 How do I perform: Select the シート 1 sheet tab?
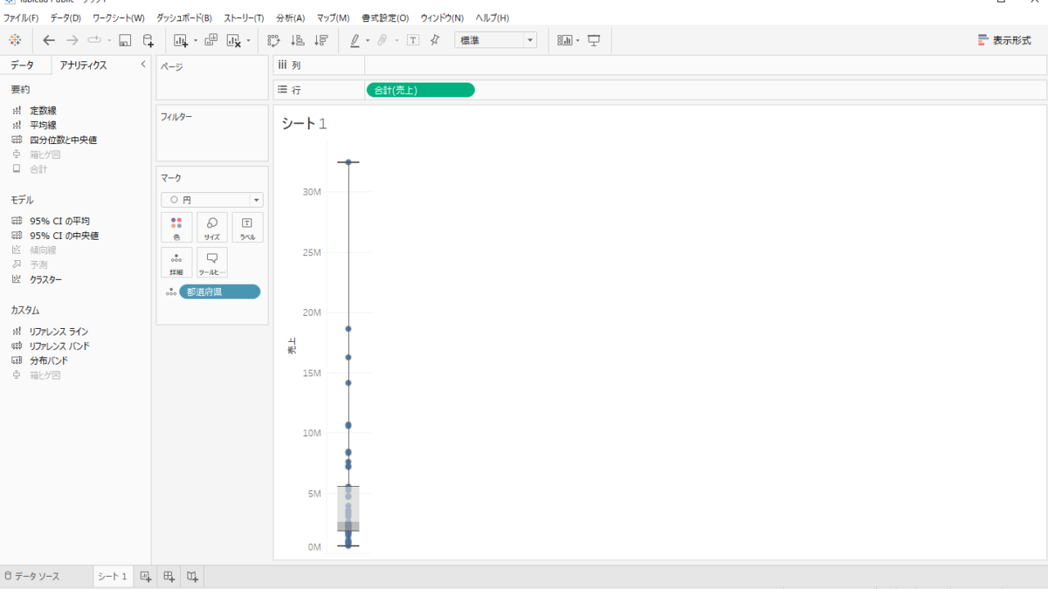[x=112, y=576]
